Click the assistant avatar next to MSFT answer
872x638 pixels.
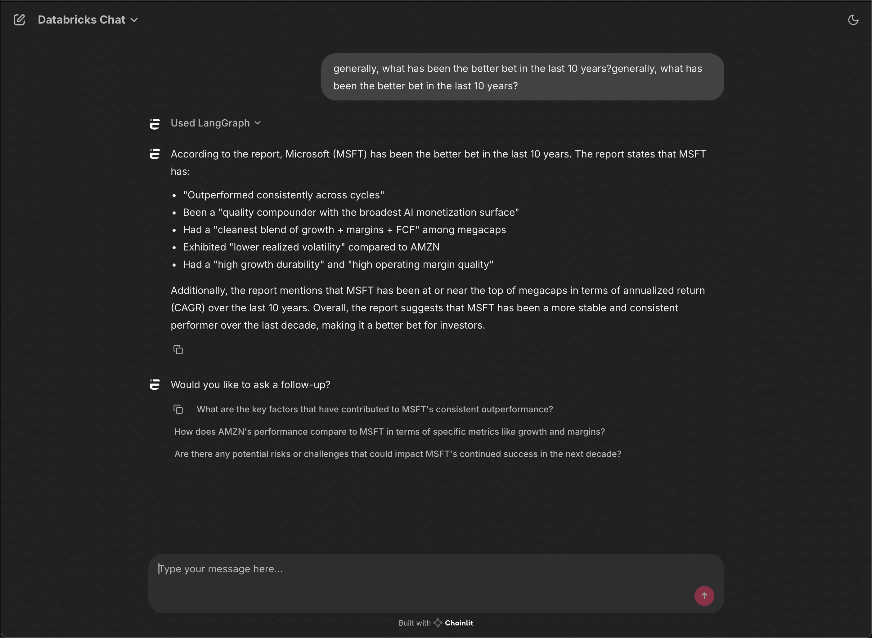tap(155, 154)
